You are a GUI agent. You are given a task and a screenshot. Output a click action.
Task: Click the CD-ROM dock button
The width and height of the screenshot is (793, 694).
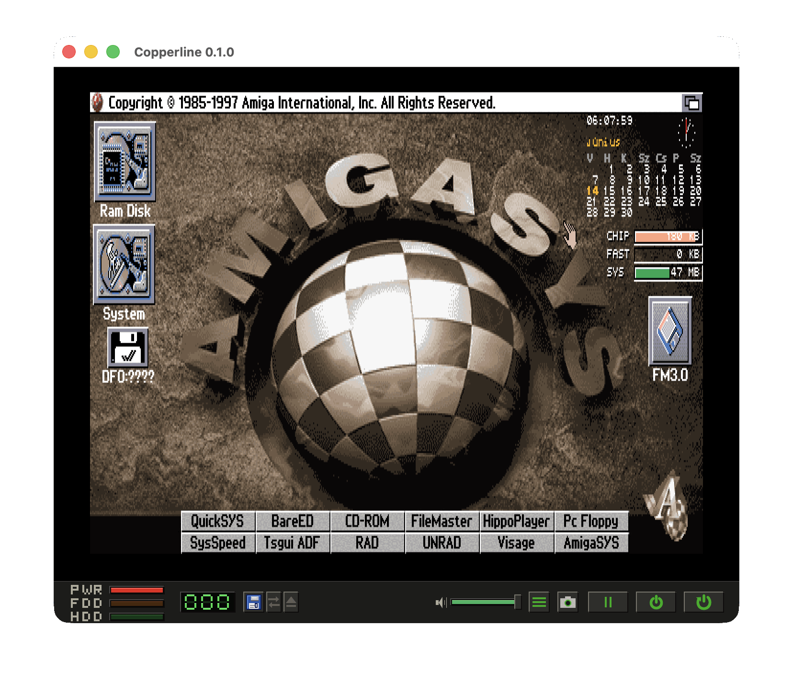click(x=367, y=521)
